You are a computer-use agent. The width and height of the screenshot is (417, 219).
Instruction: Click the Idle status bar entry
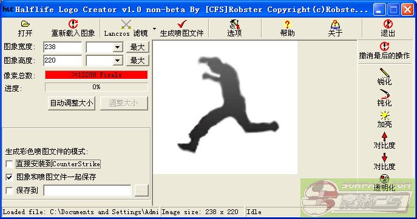254,212
